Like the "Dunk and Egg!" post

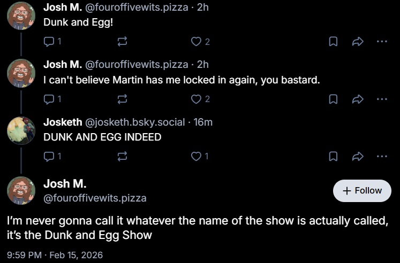(197, 42)
